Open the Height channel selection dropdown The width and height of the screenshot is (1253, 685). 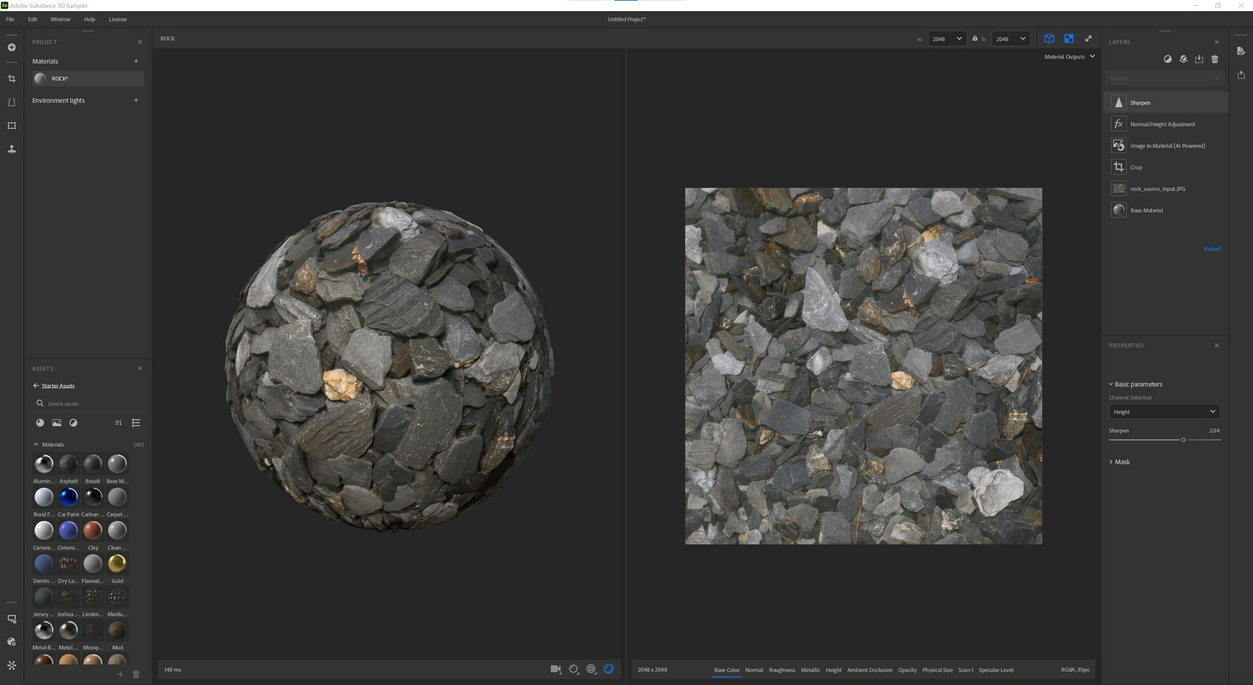click(x=1164, y=412)
